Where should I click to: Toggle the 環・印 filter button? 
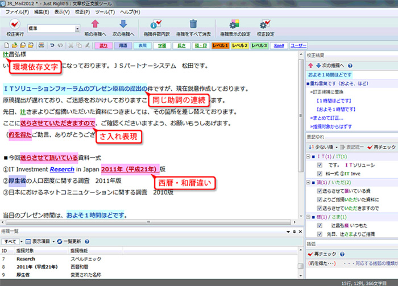[x=201, y=45]
